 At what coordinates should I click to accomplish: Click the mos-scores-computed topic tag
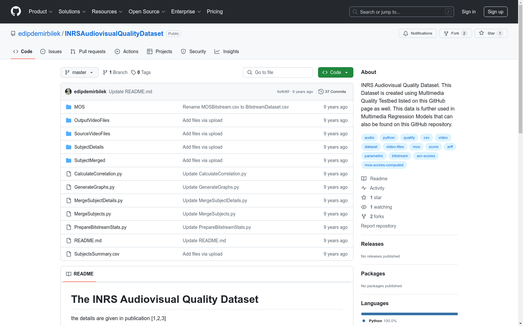(384, 165)
